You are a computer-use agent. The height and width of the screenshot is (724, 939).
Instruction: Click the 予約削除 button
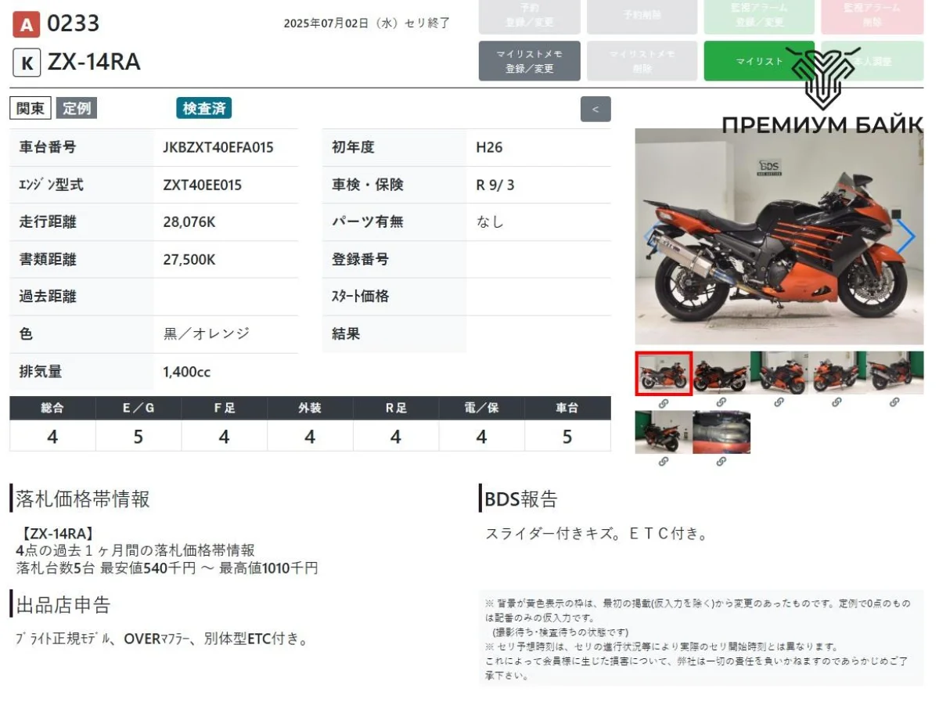[642, 16]
